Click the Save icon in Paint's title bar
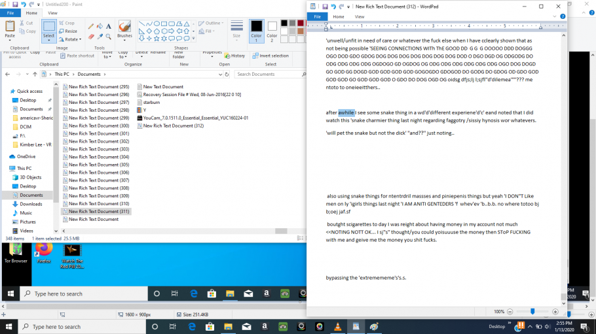Viewport: 596px width, 334px height. [15, 5]
